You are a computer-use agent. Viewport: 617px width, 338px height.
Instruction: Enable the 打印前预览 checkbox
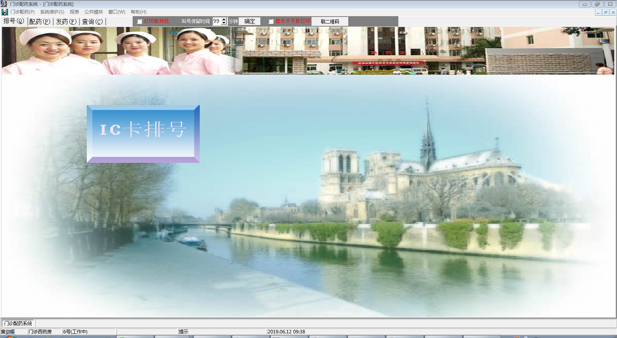pos(140,22)
